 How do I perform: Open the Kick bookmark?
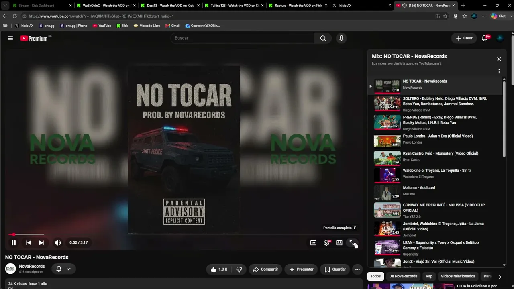[x=122, y=26]
